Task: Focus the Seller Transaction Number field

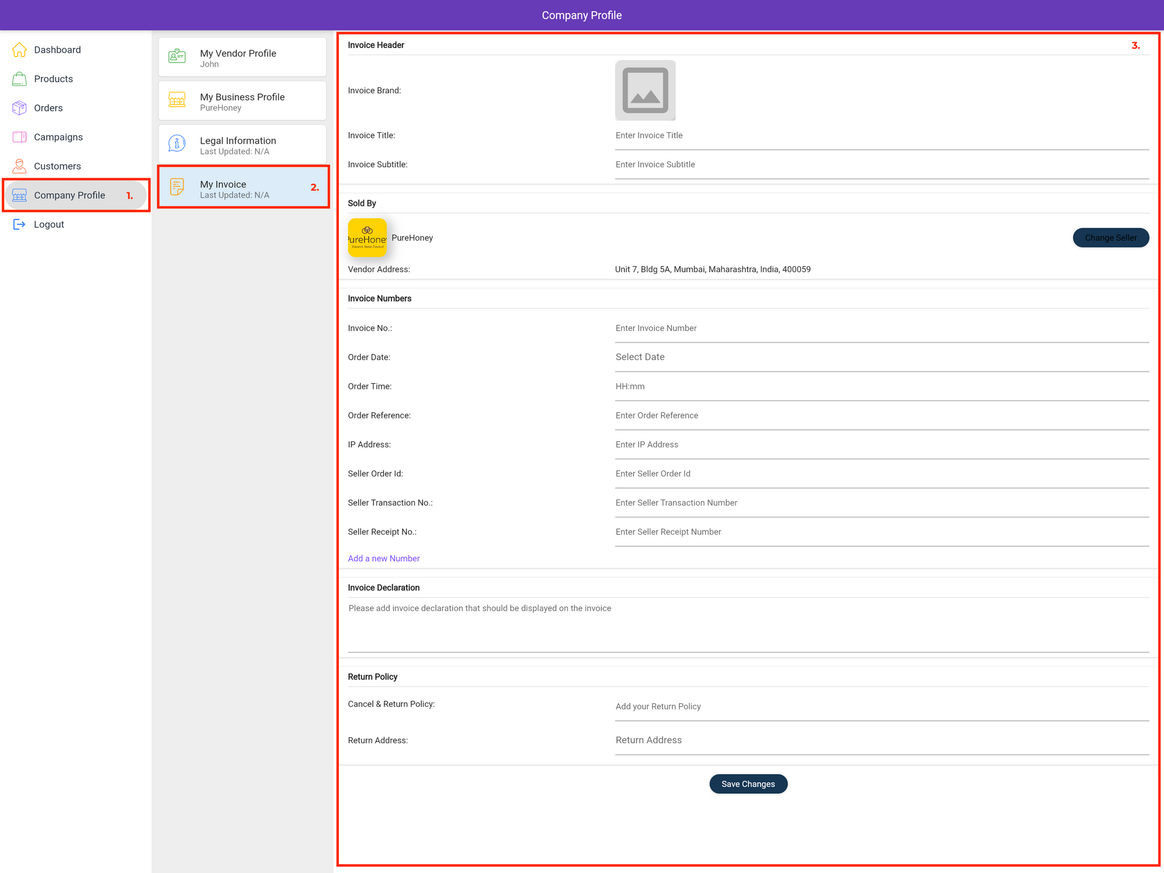Action: coord(882,503)
